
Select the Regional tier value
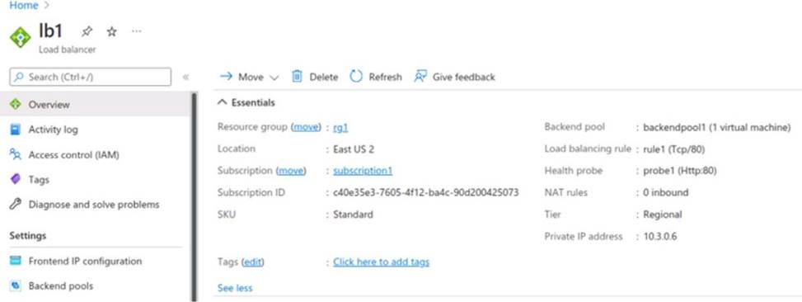(x=663, y=215)
